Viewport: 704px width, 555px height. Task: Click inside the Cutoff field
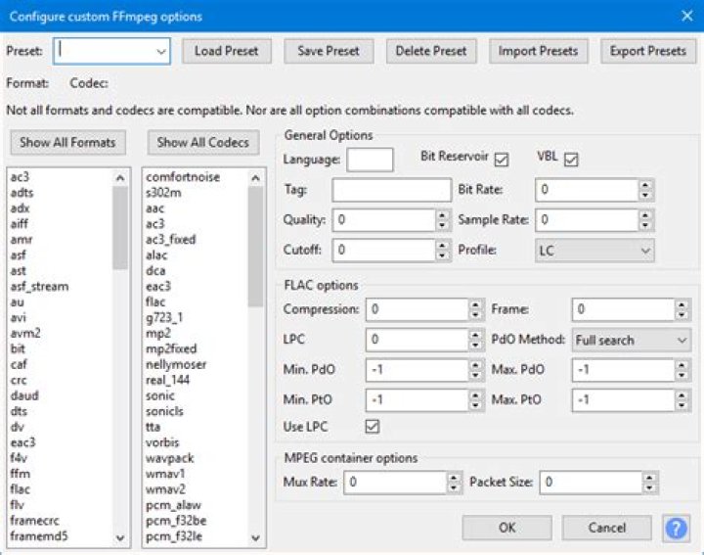(x=384, y=250)
